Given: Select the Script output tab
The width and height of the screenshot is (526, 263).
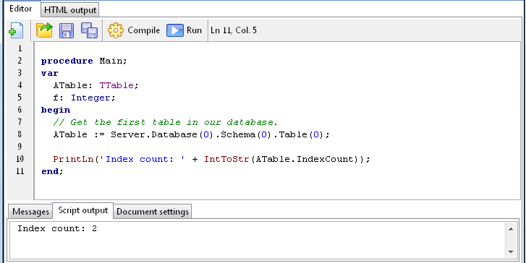Looking at the screenshot, I should 83,210.
